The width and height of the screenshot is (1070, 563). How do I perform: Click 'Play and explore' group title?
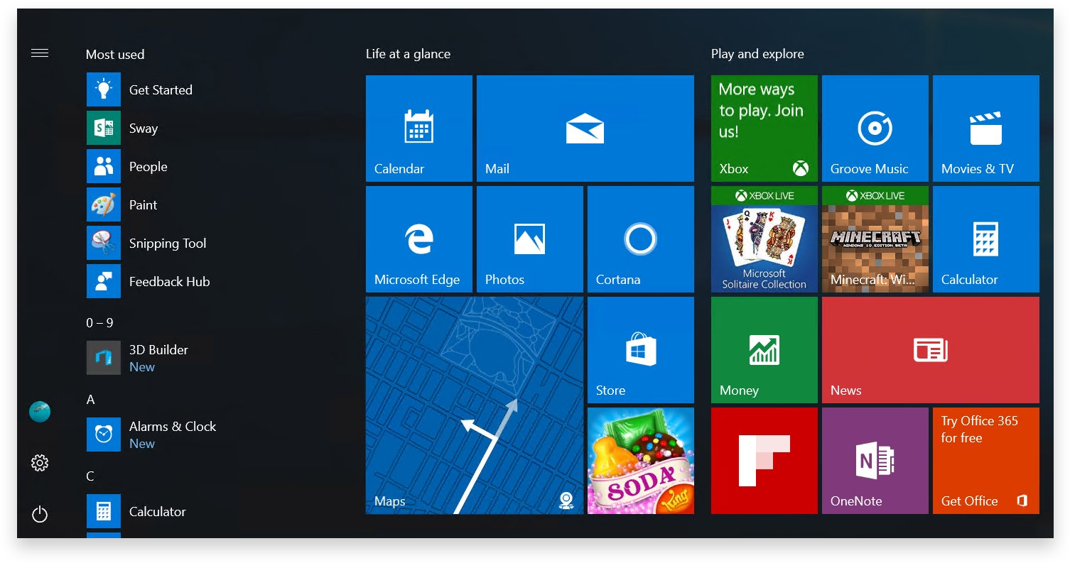point(757,54)
